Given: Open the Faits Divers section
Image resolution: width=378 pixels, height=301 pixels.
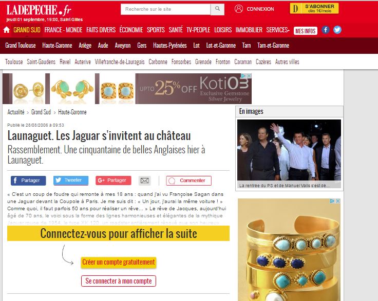Looking at the screenshot, I should [x=101, y=30].
